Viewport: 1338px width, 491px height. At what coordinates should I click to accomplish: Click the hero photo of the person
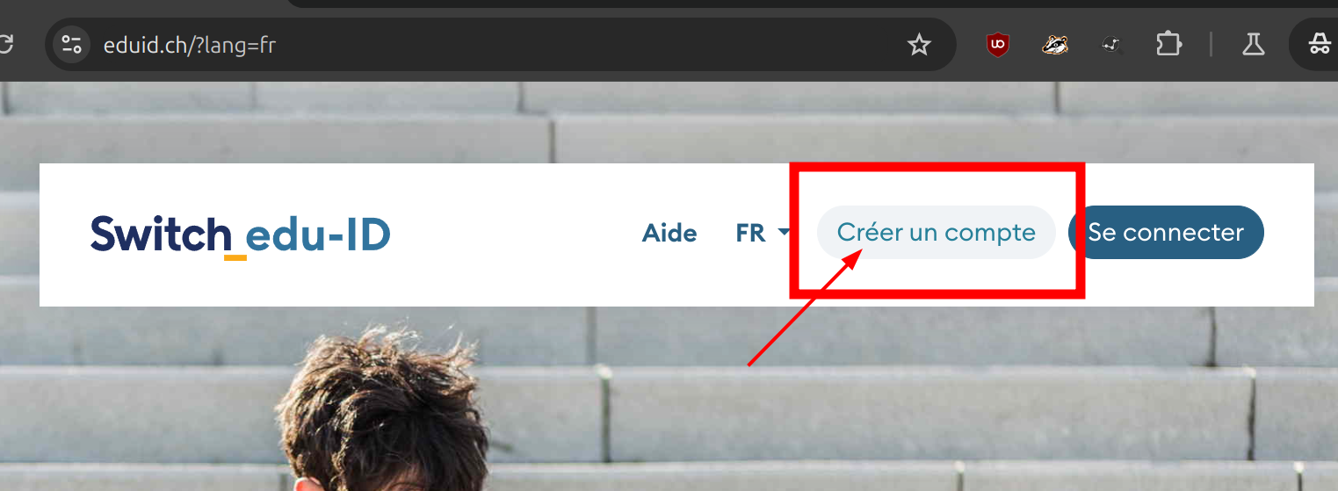pyautogui.click(x=382, y=408)
